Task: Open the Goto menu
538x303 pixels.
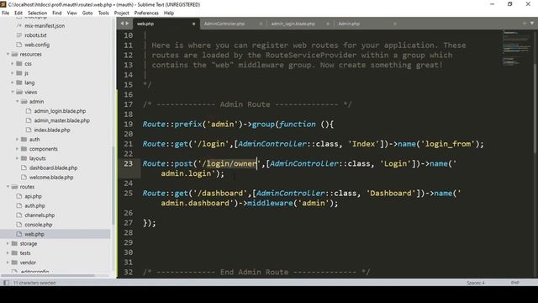Action: click(x=87, y=13)
